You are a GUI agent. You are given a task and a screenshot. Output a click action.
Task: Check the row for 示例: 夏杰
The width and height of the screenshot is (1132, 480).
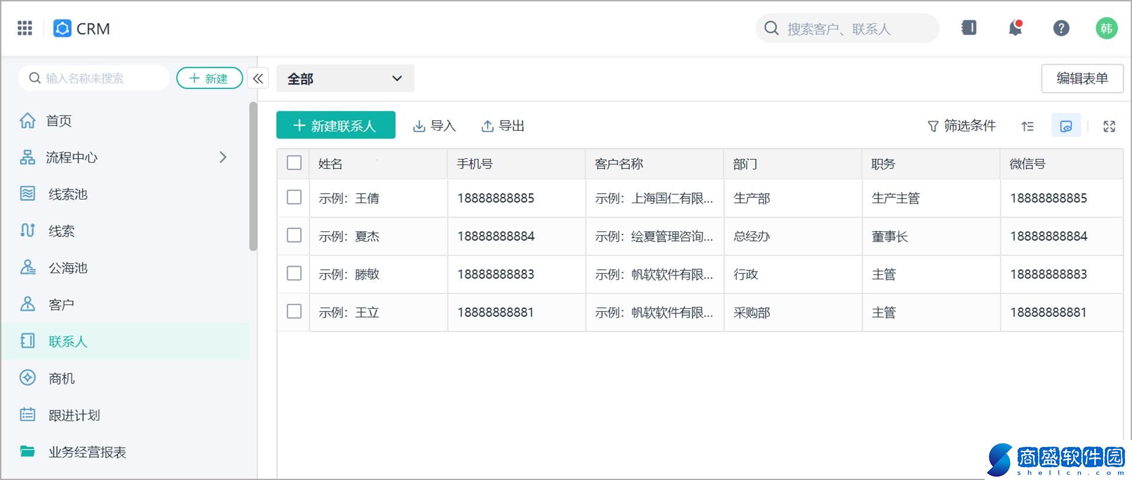tap(294, 236)
